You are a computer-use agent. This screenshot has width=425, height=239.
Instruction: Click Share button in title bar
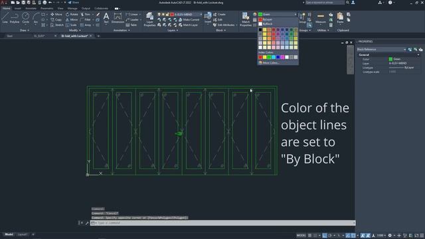coord(73,3)
